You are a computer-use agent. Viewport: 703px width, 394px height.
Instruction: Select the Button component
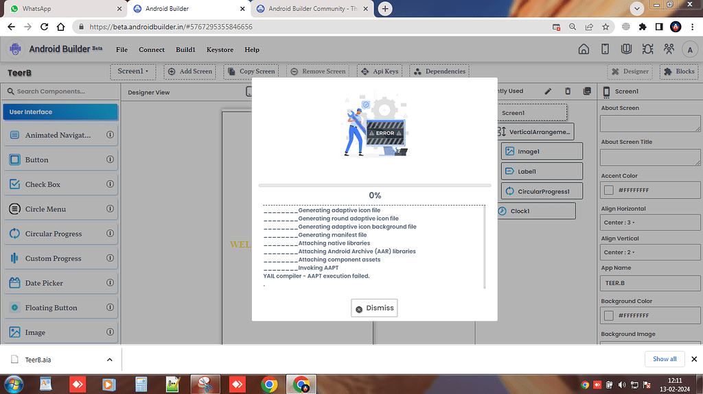pos(60,160)
